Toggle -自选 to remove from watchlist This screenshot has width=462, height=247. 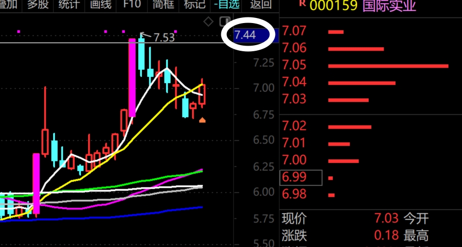pos(227,5)
